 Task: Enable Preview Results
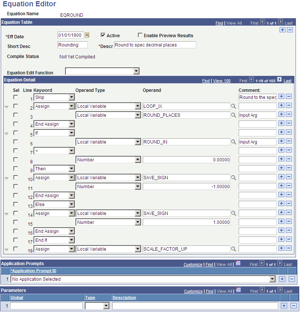click(140, 36)
